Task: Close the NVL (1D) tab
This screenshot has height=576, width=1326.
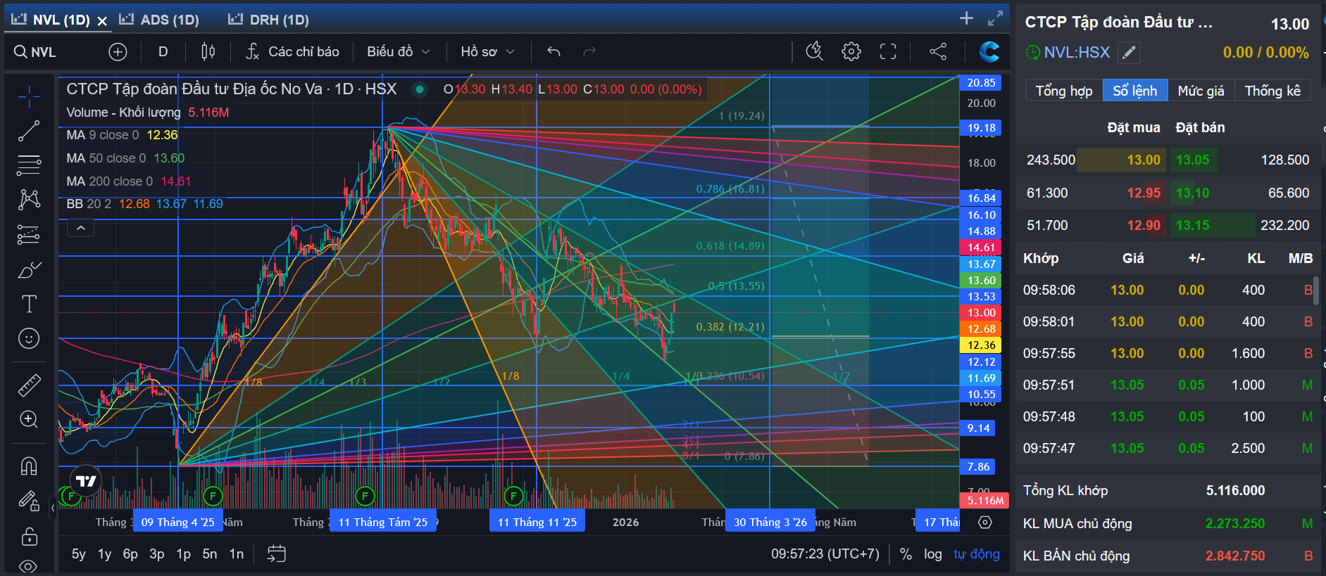Action: (x=102, y=21)
